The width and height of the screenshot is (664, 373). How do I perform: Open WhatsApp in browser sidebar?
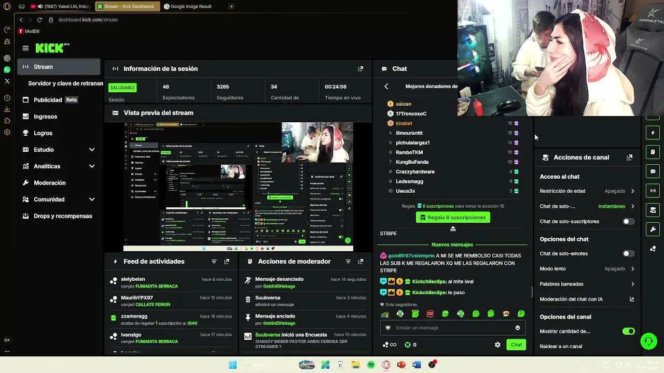click(7, 69)
